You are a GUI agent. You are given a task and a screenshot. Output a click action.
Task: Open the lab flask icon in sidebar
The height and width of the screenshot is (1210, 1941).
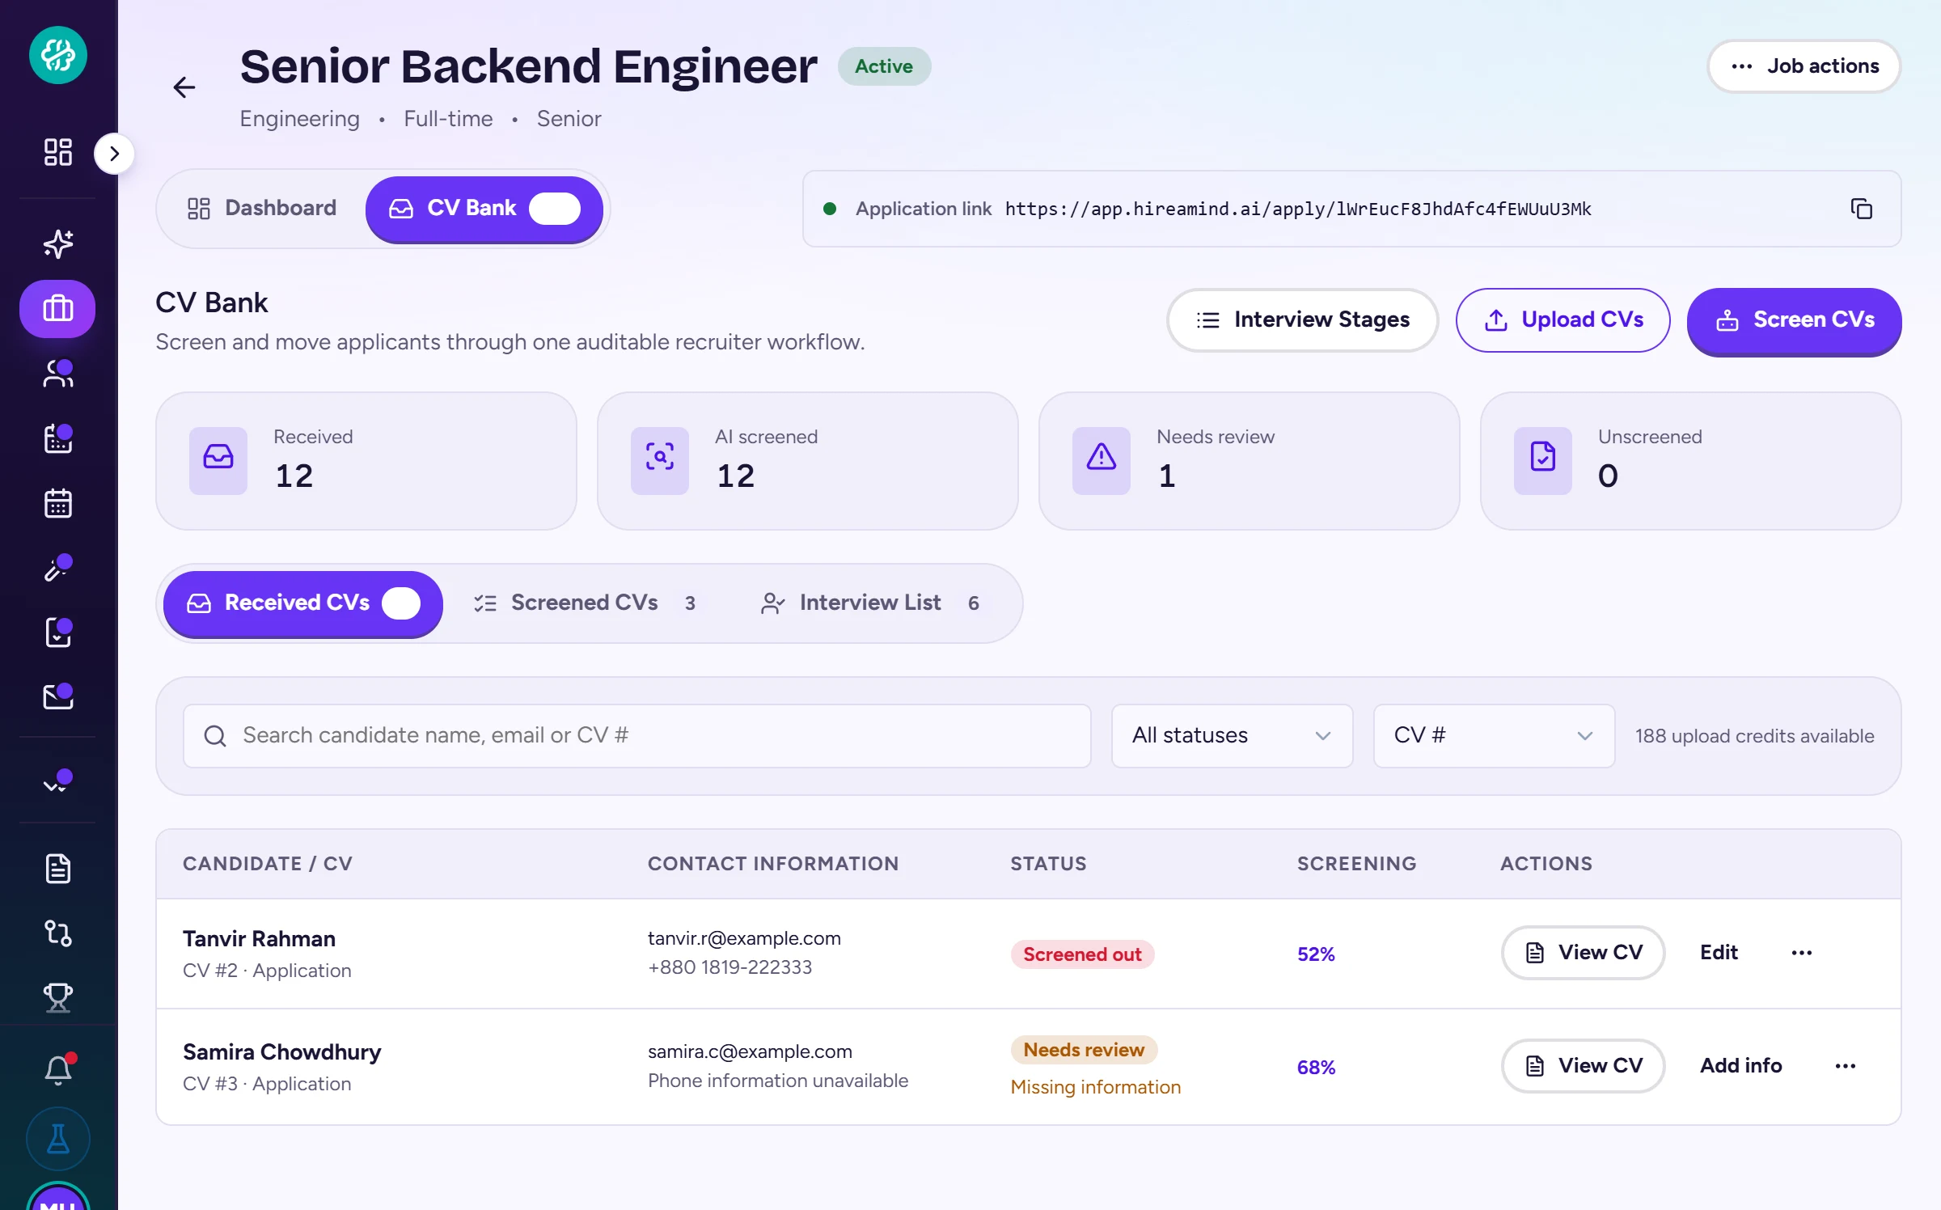click(58, 1139)
